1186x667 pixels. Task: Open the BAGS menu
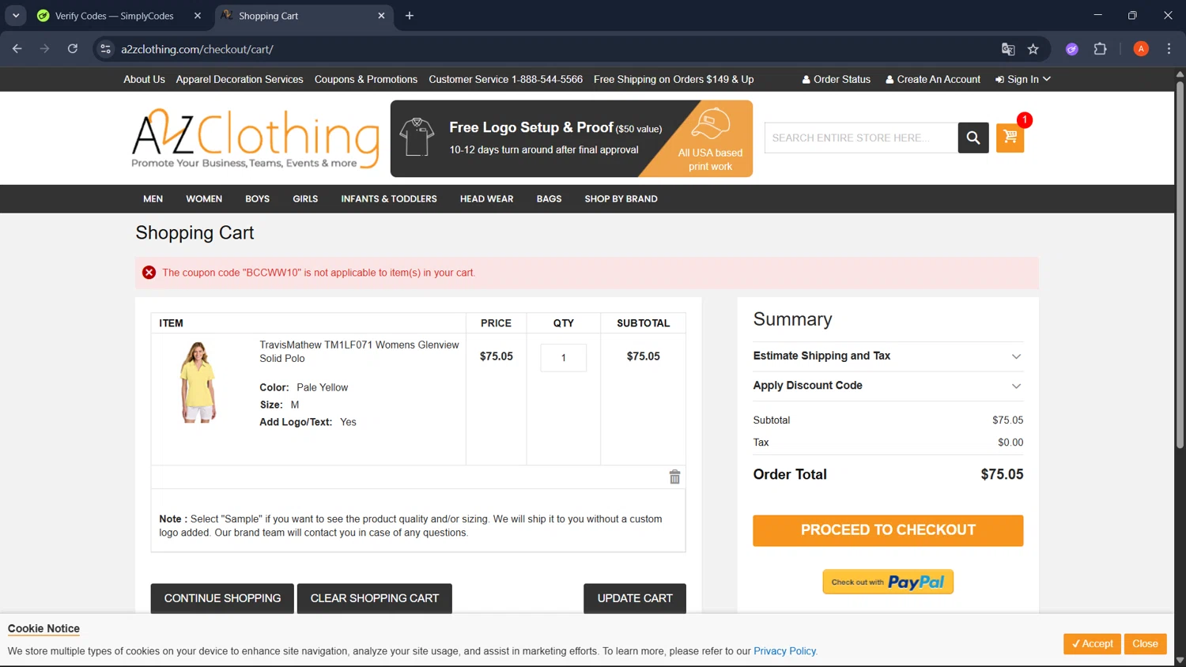pyautogui.click(x=549, y=199)
